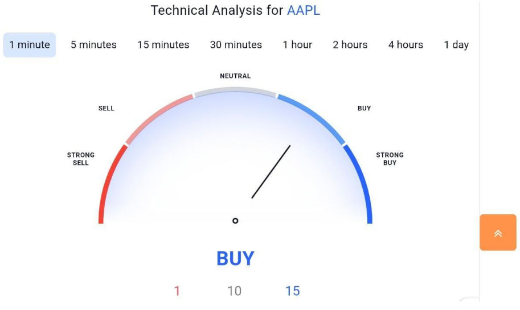Choose the 15 minutes timeframe
The width and height of the screenshot is (520, 310).
click(163, 45)
